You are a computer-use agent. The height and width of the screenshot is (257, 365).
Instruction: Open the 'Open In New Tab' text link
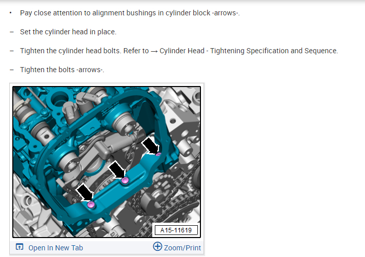[56, 248]
